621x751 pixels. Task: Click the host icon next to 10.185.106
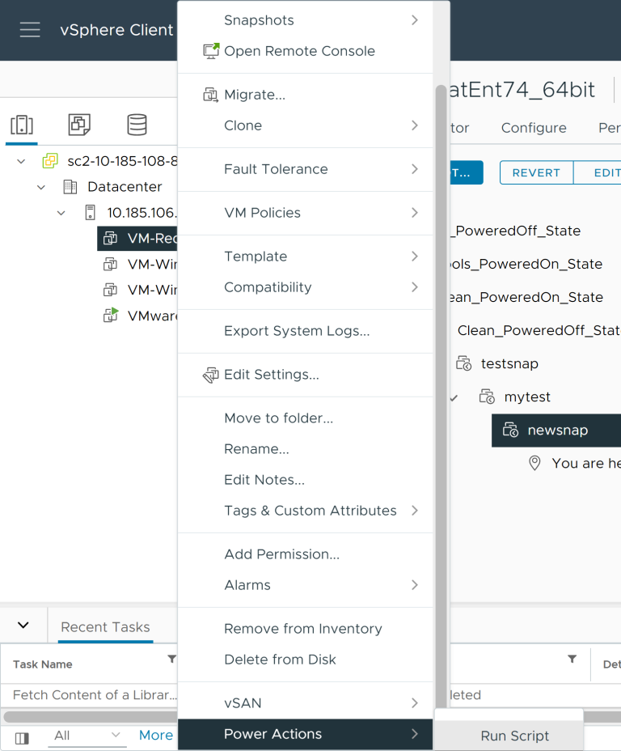pyautogui.click(x=90, y=213)
